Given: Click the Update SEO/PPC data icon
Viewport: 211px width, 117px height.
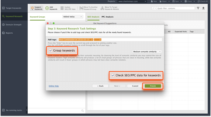Looking at the screenshot, I should (x=62, y=8).
